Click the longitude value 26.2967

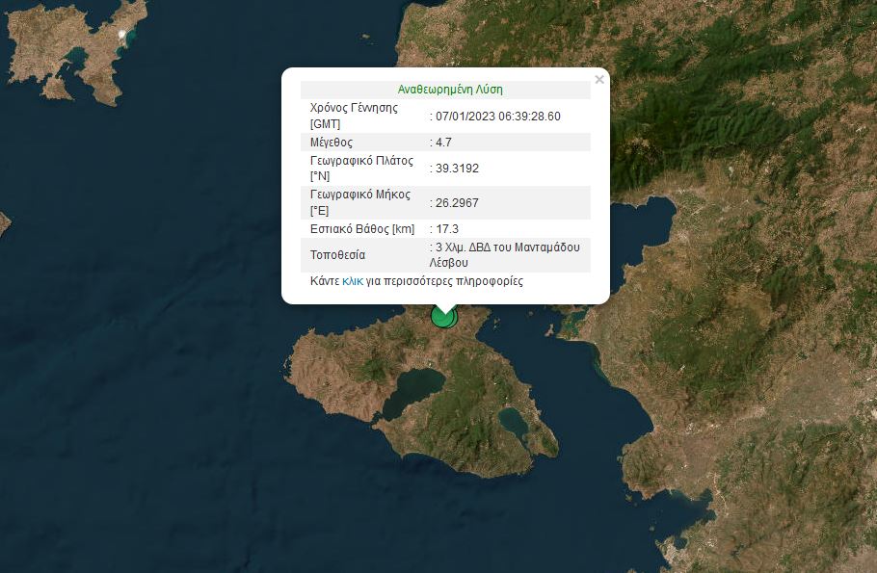click(457, 203)
